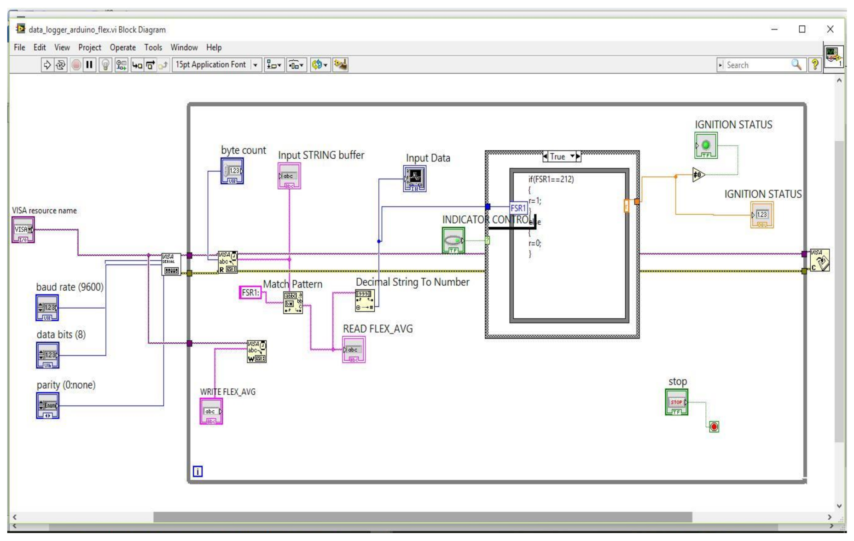Open the Operate menu
This screenshot has height=541, width=854.
pyautogui.click(x=122, y=47)
